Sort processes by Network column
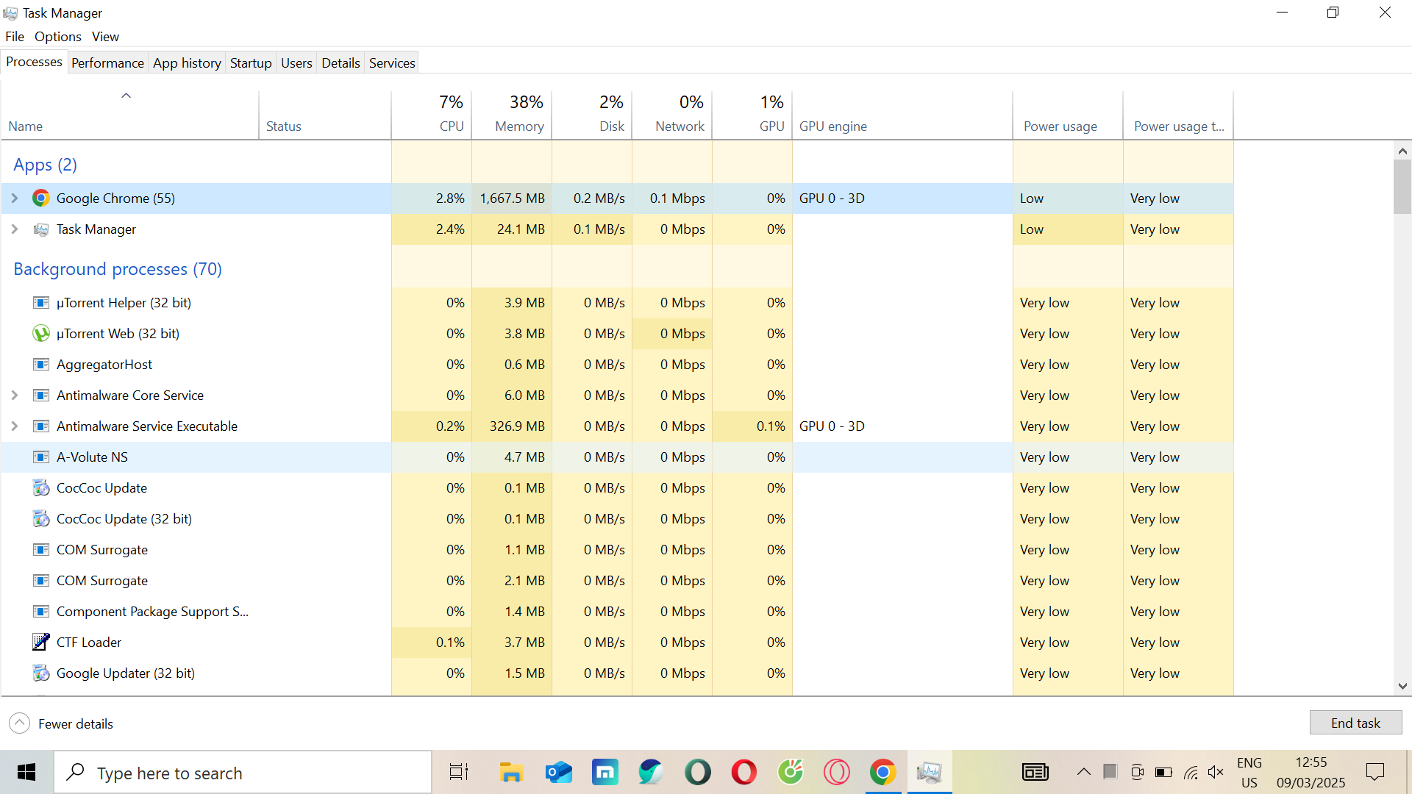The height and width of the screenshot is (794, 1412). tap(672, 115)
